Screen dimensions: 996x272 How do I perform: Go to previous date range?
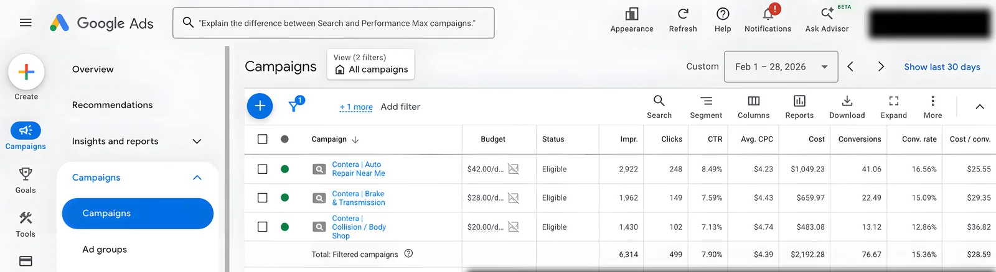(x=850, y=66)
